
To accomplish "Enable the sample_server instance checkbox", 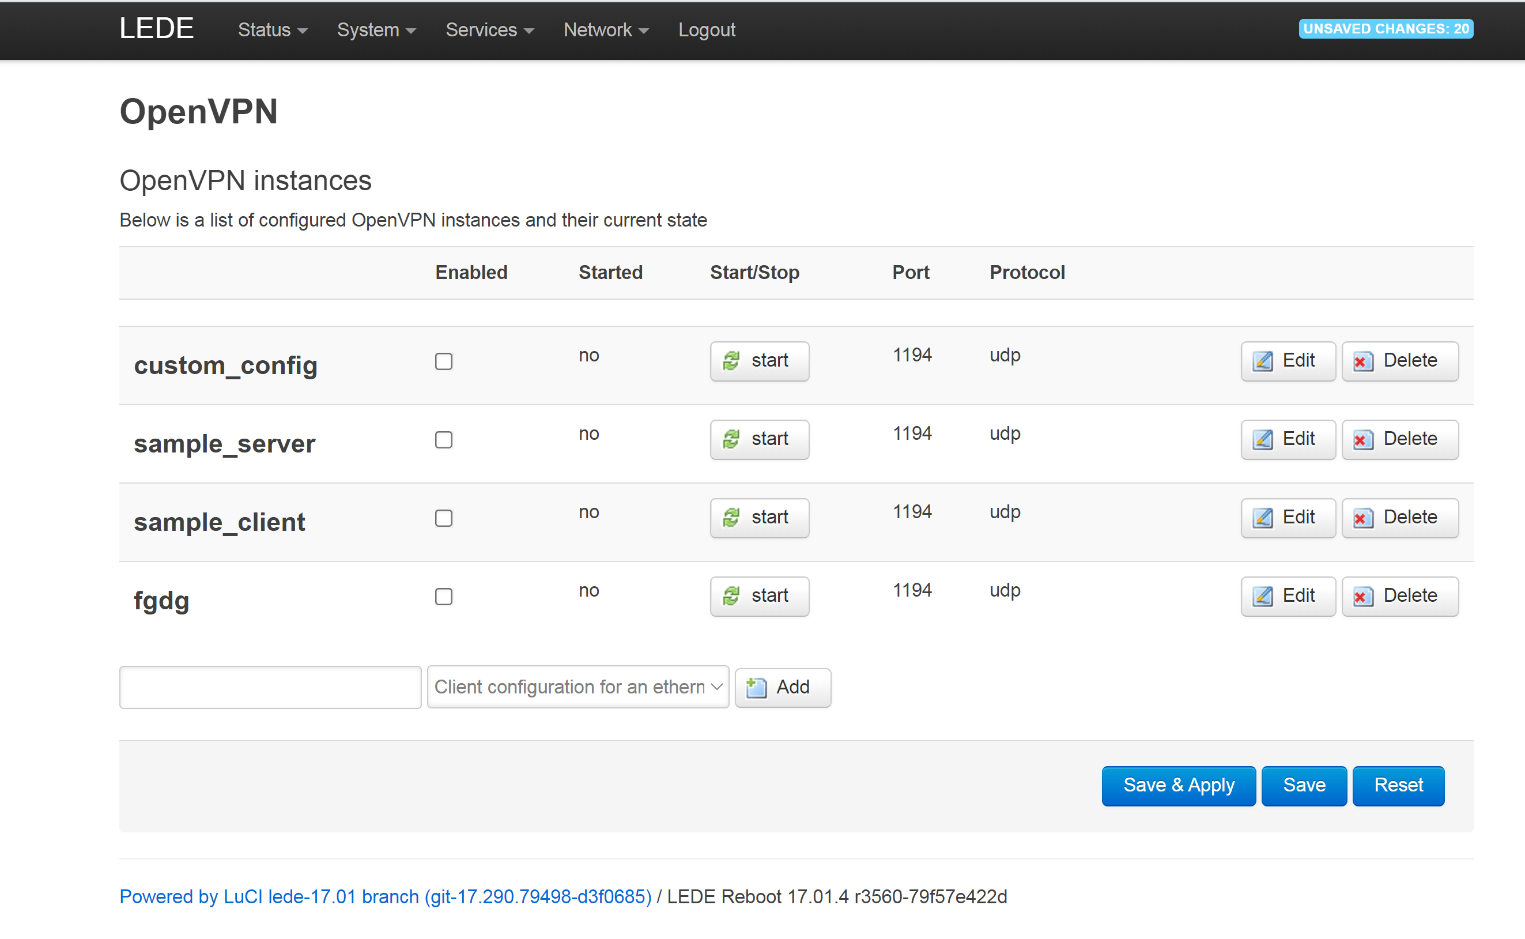I will point(443,439).
